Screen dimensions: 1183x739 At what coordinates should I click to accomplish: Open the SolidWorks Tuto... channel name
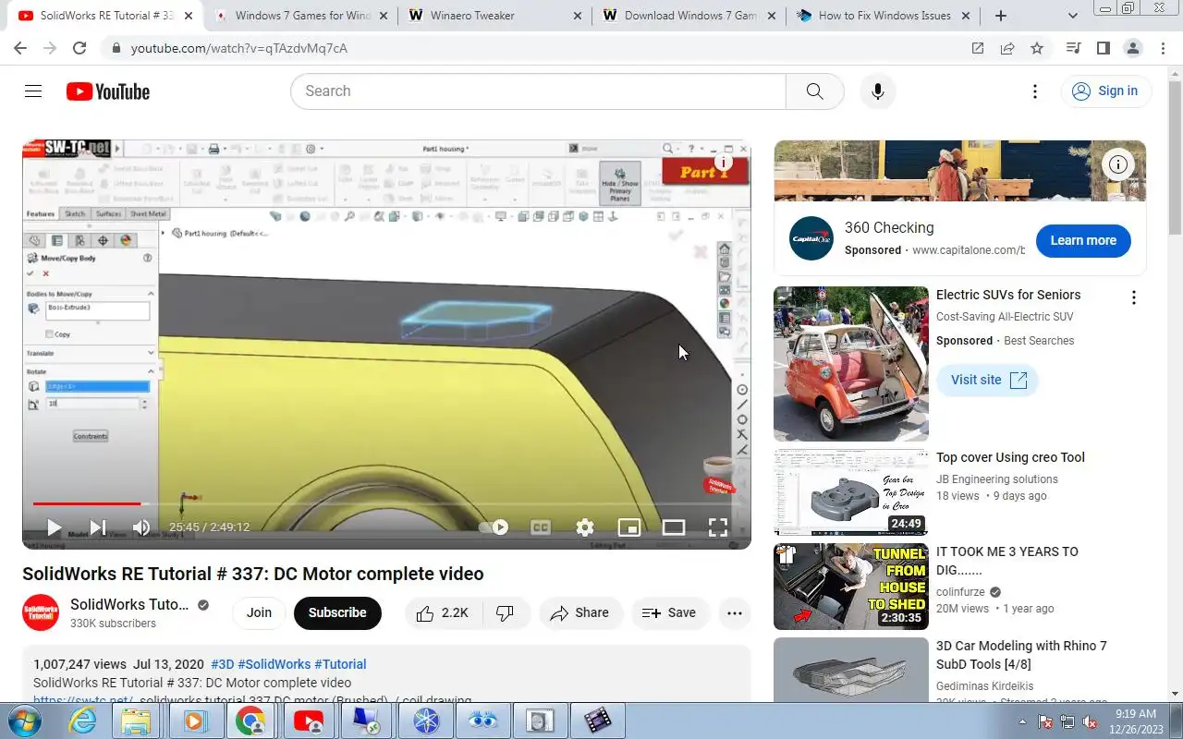(129, 604)
